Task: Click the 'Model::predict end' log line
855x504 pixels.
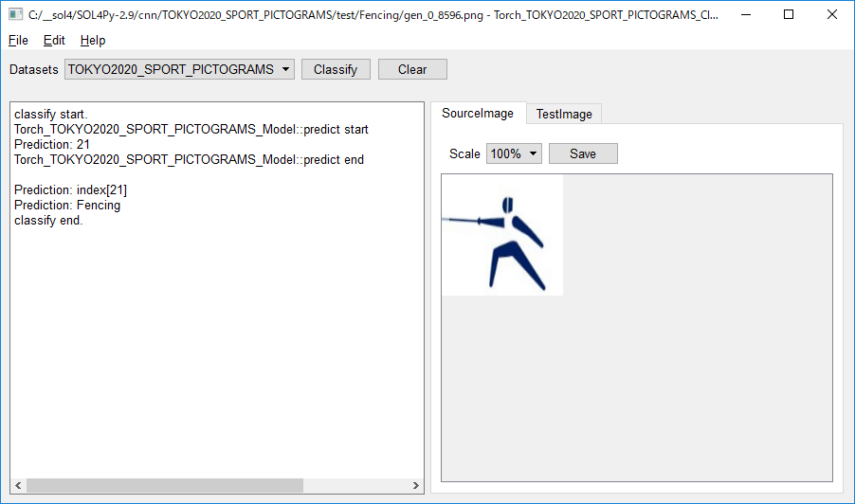Action: 190,160
